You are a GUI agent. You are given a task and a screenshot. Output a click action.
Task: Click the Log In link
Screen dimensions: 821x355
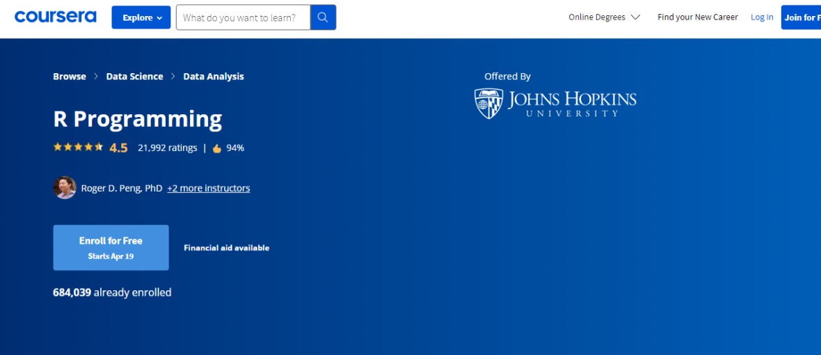[x=762, y=17]
